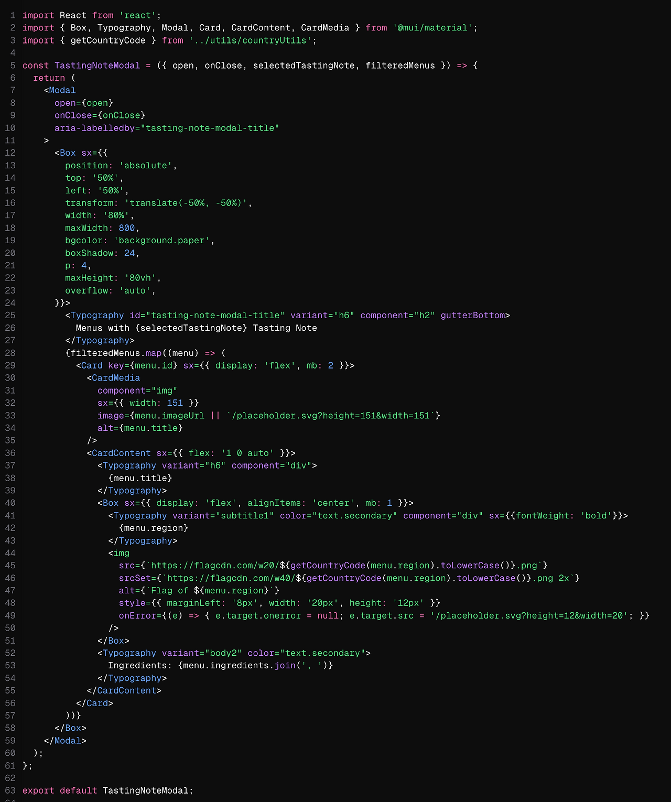Click the onError handler on line 49
The width and height of the screenshot is (671, 802).
(137, 615)
